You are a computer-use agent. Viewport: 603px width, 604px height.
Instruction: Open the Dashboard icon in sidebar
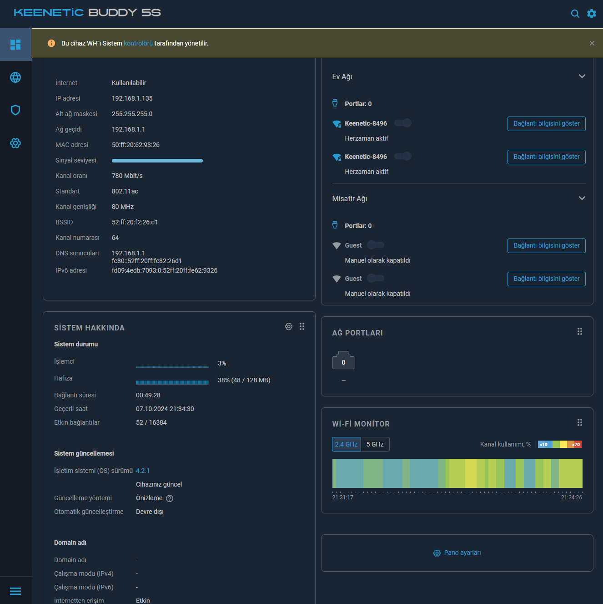15,45
